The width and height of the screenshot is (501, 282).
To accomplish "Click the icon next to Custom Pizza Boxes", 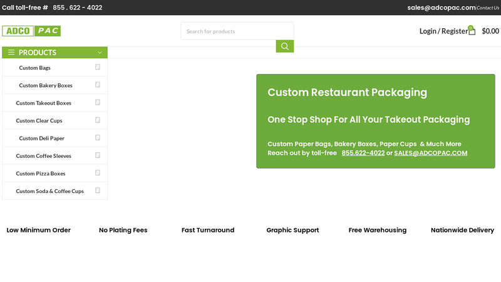I will click(x=98, y=173).
